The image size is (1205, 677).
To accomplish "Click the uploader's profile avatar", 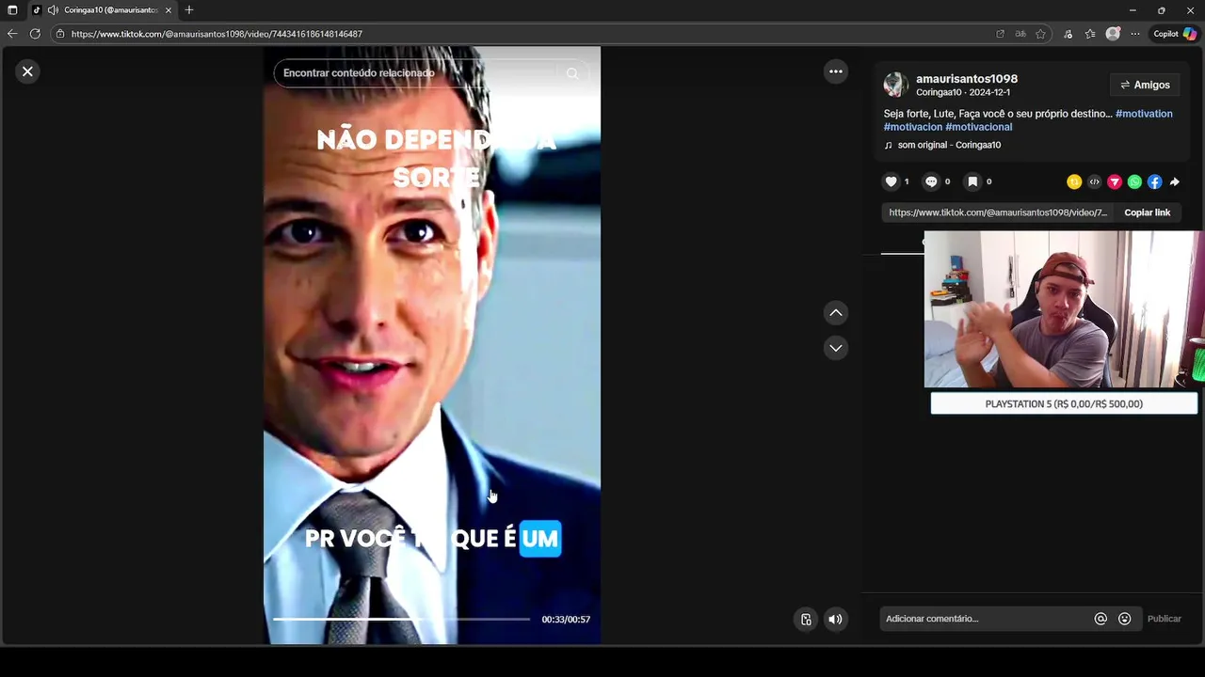I will [895, 85].
